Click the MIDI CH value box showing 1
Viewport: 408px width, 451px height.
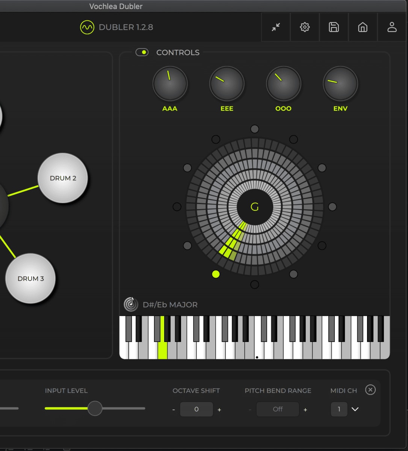coord(339,409)
